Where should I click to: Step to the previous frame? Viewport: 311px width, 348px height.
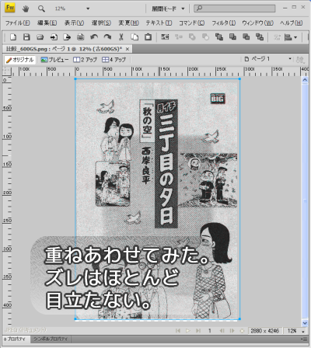click(222, 331)
